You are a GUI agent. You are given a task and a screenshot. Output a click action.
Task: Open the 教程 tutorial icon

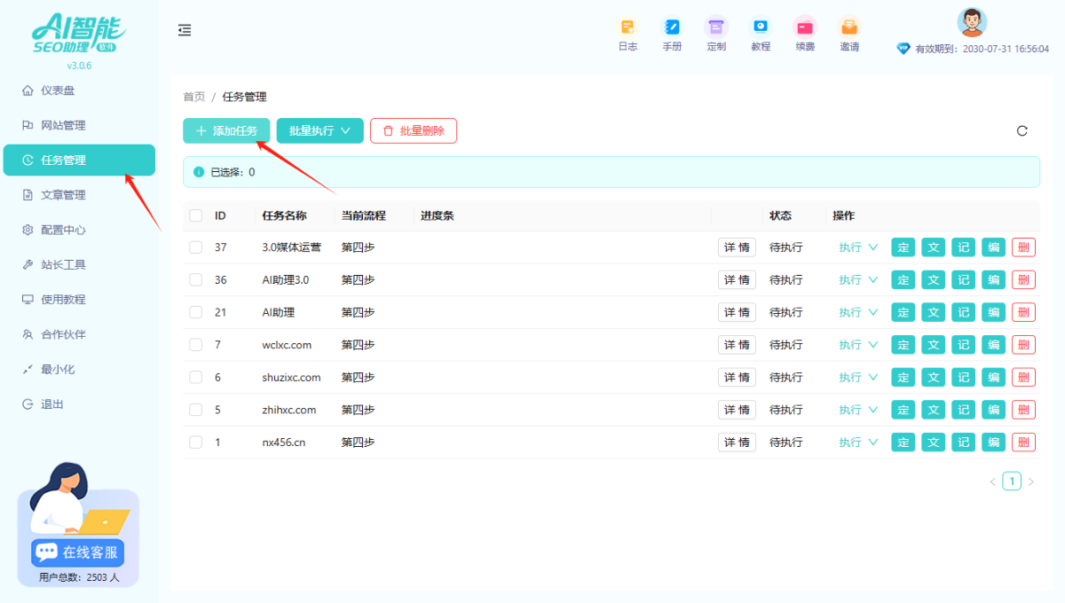761,34
